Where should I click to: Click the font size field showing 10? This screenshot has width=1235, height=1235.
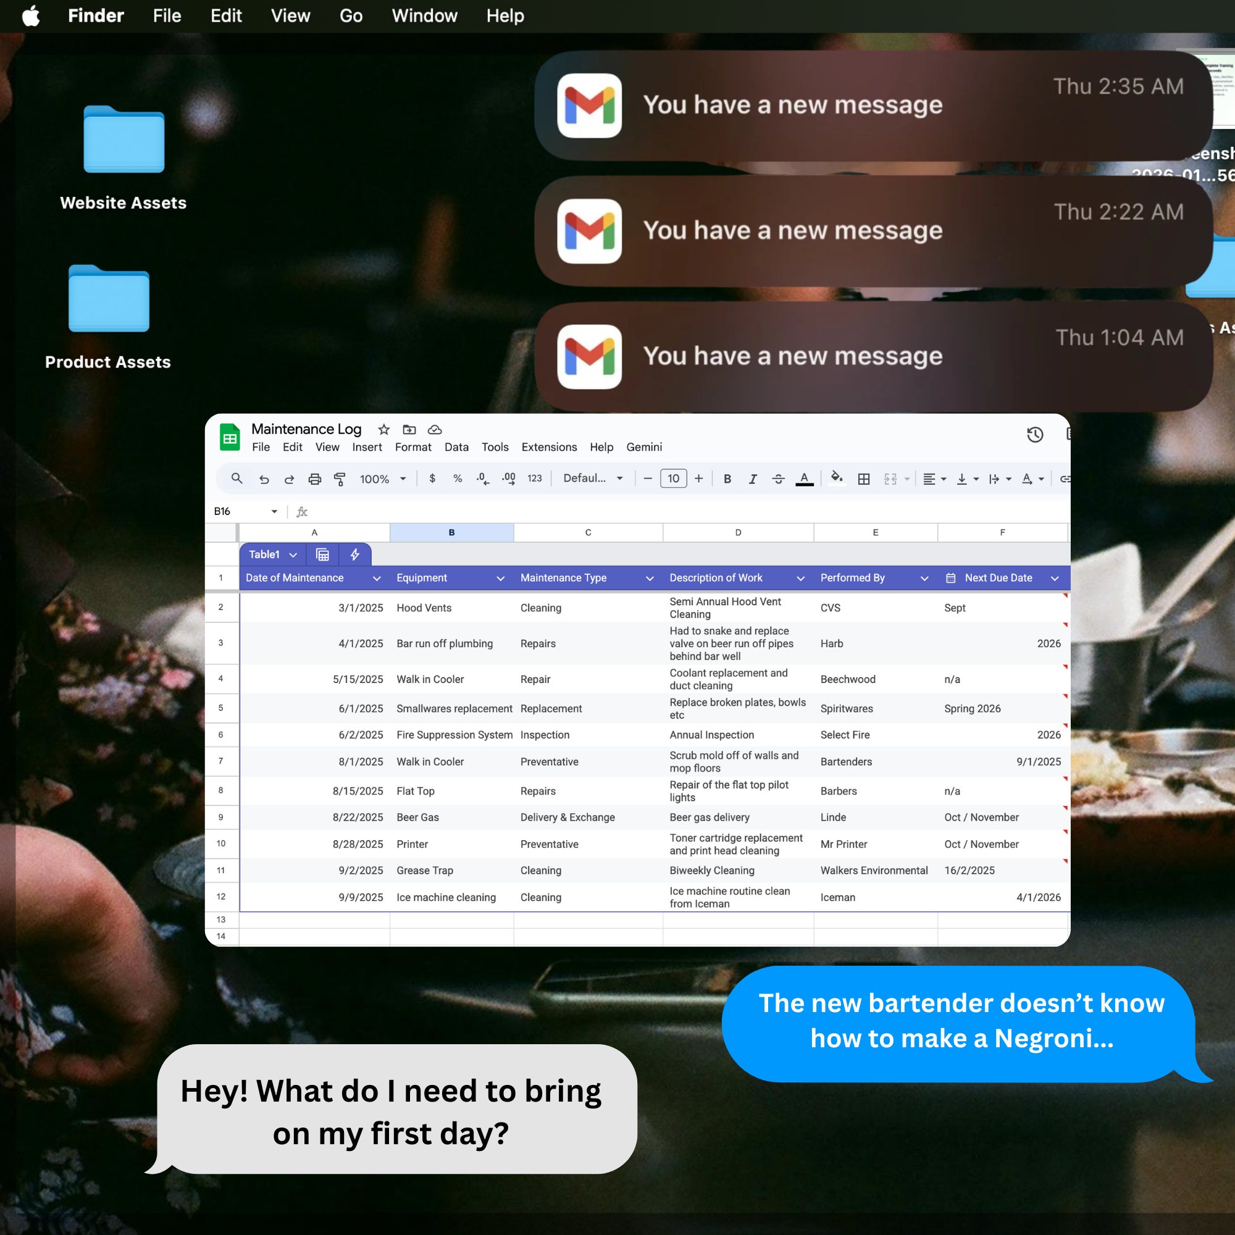pyautogui.click(x=673, y=478)
